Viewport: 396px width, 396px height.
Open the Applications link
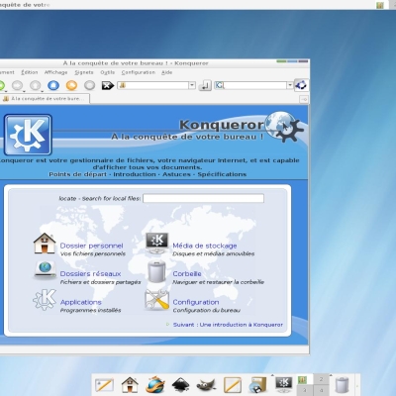click(81, 302)
